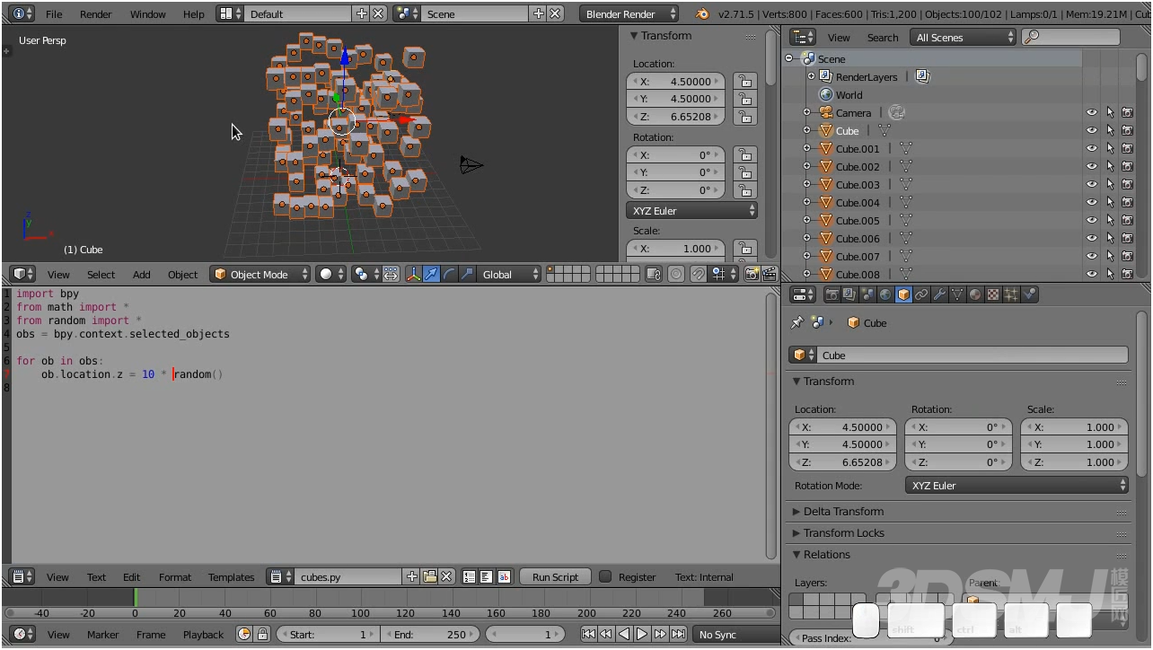
Task: Select the rotate manipulator arc icon
Action: [449, 275]
